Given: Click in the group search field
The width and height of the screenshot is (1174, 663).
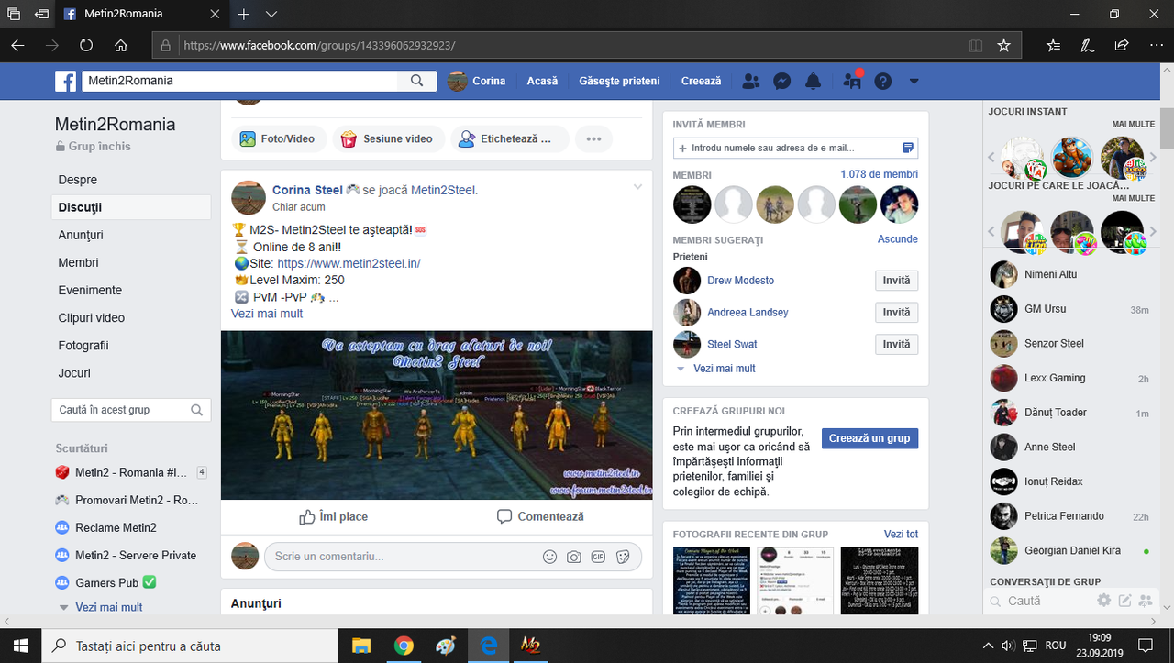Looking at the screenshot, I should [x=131, y=410].
